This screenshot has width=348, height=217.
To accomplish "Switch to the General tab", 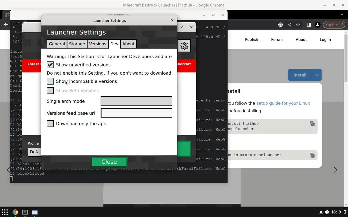I will pos(57,44).
